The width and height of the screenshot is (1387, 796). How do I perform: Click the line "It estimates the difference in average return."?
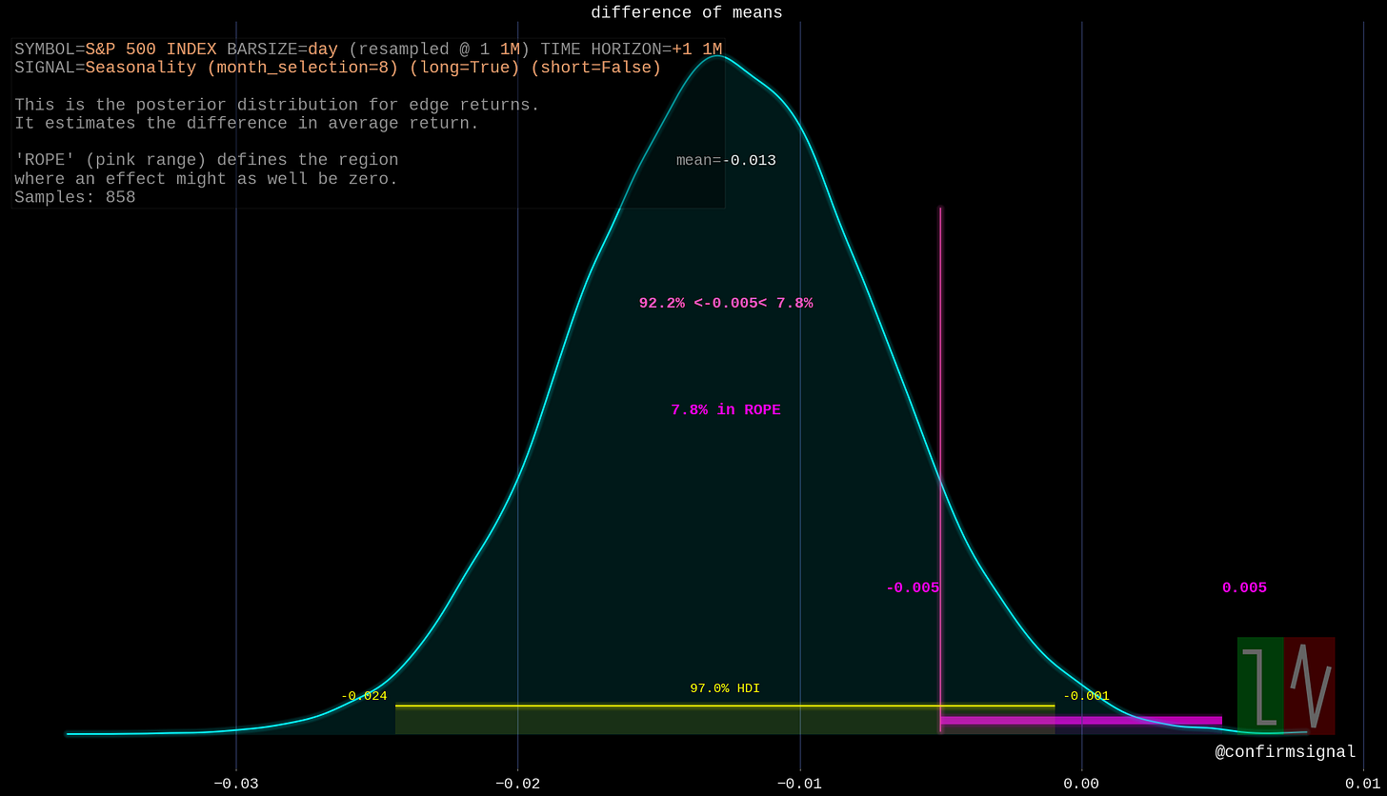247,123
